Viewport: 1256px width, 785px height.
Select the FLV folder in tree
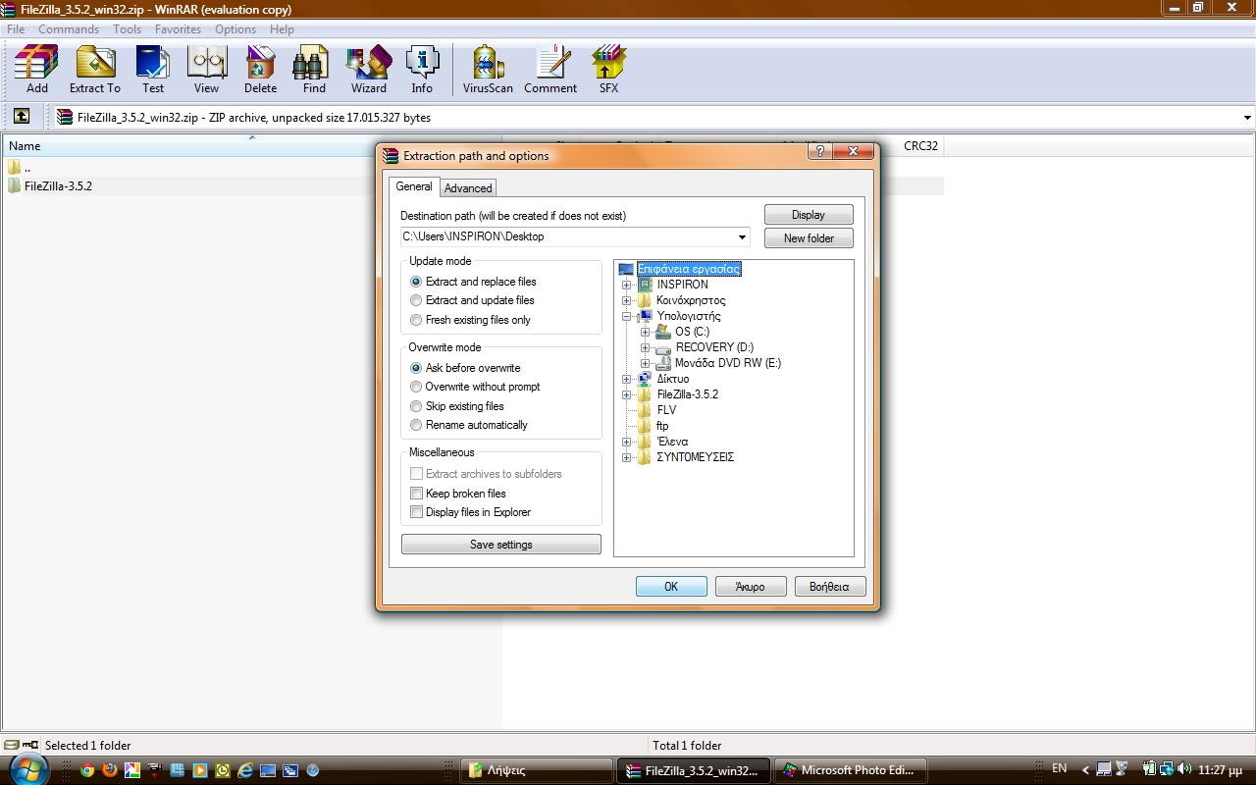coord(666,410)
